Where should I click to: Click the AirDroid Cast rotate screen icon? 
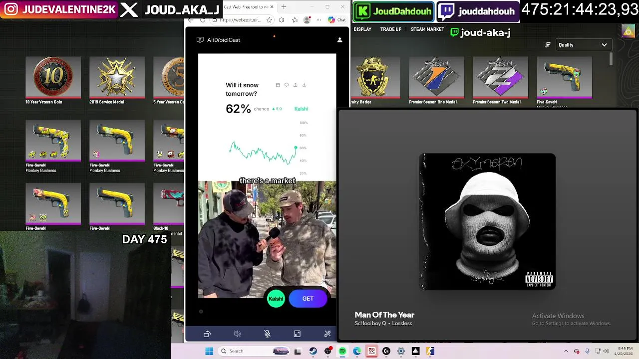[207, 334]
